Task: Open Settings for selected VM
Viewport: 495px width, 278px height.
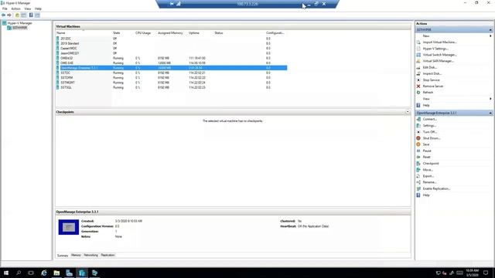Action: point(429,125)
